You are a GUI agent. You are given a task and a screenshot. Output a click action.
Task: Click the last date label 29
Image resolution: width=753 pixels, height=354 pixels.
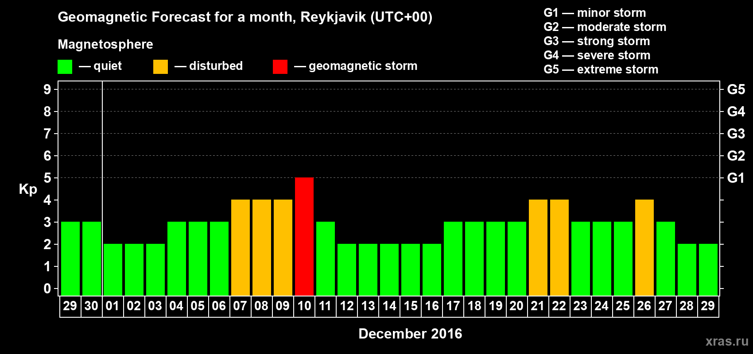coord(708,306)
